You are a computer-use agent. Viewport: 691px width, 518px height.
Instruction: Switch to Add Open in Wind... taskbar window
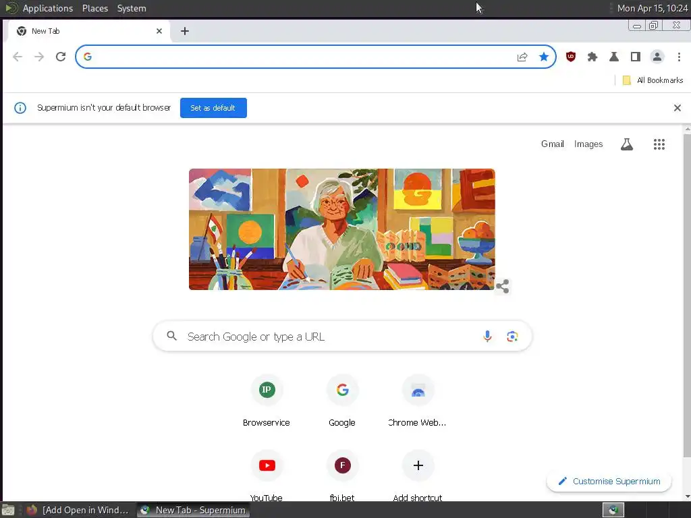[x=78, y=510]
